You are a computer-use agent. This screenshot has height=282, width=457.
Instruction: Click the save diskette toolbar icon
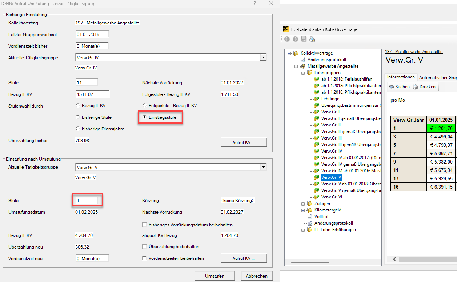(303, 39)
